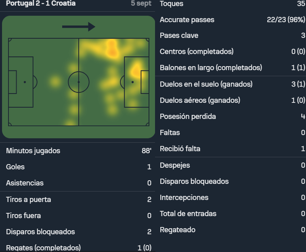
Task: Click the Accurate passes stat row
Action: coord(232,20)
